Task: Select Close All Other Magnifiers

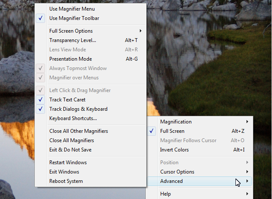Action: [79, 131]
